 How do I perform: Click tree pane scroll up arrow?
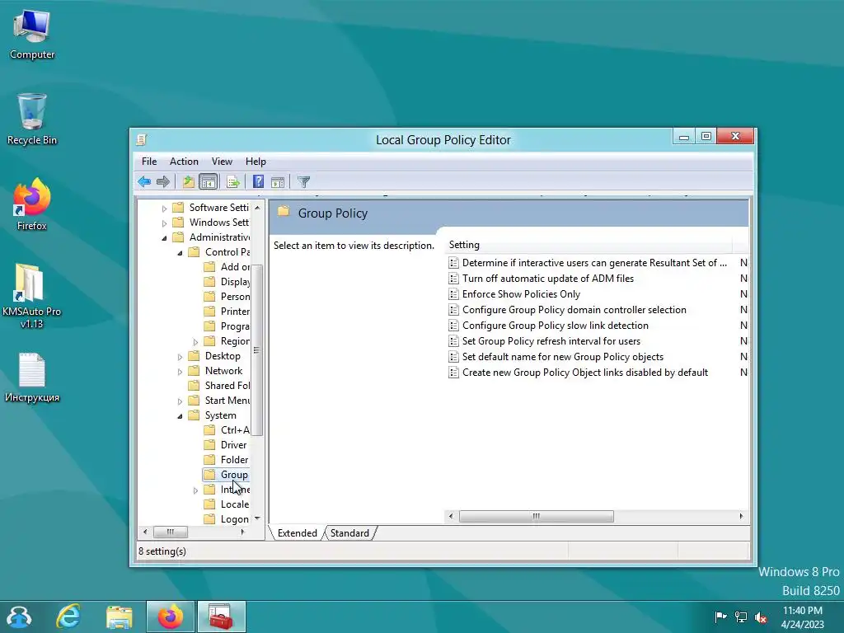coord(257,207)
